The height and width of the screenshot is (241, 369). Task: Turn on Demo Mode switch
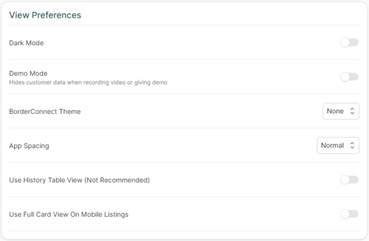[x=349, y=77]
